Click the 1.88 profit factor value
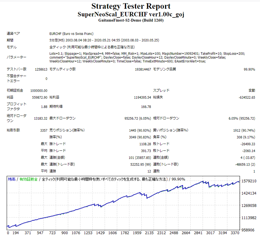This screenshot has width=260, height=236. [44, 107]
